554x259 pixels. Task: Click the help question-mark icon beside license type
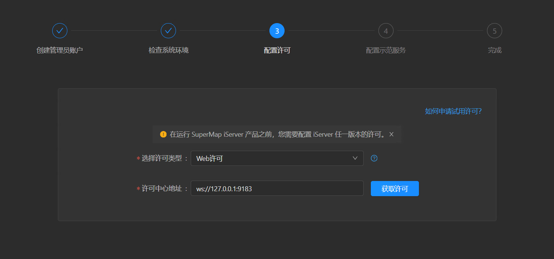[x=374, y=158]
